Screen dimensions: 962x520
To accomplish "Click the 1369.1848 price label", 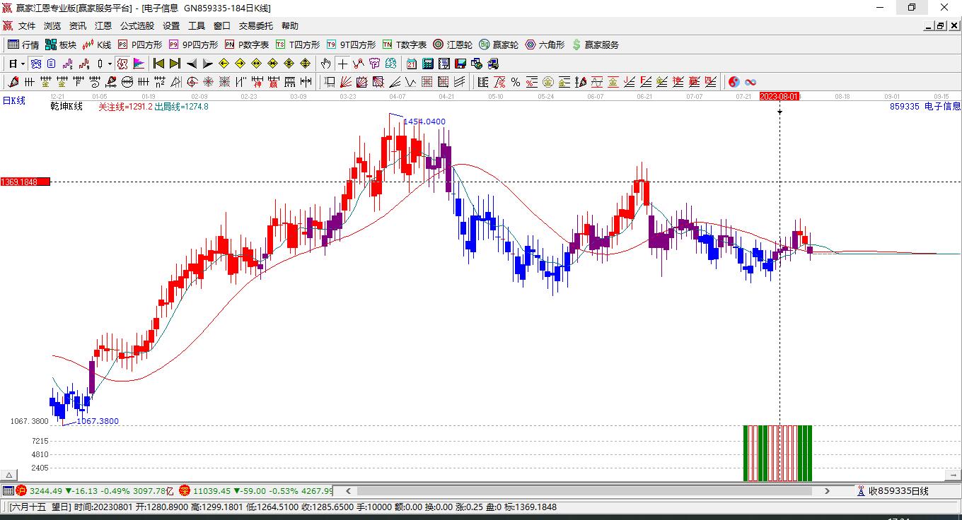I will click(25, 182).
